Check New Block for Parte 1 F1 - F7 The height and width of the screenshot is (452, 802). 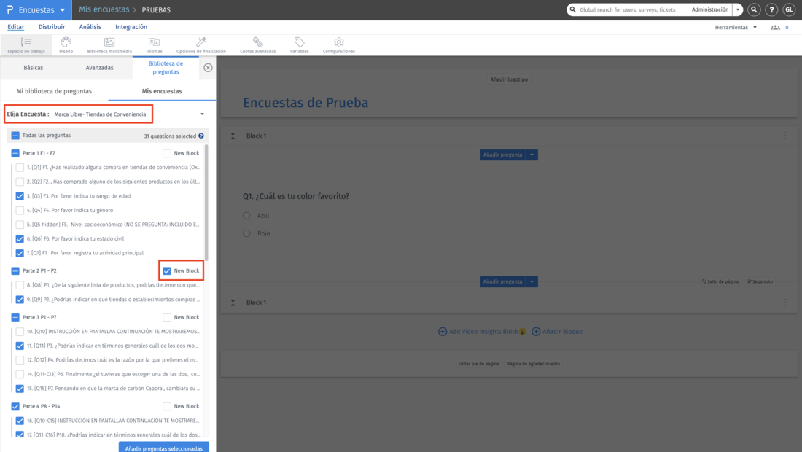167,153
